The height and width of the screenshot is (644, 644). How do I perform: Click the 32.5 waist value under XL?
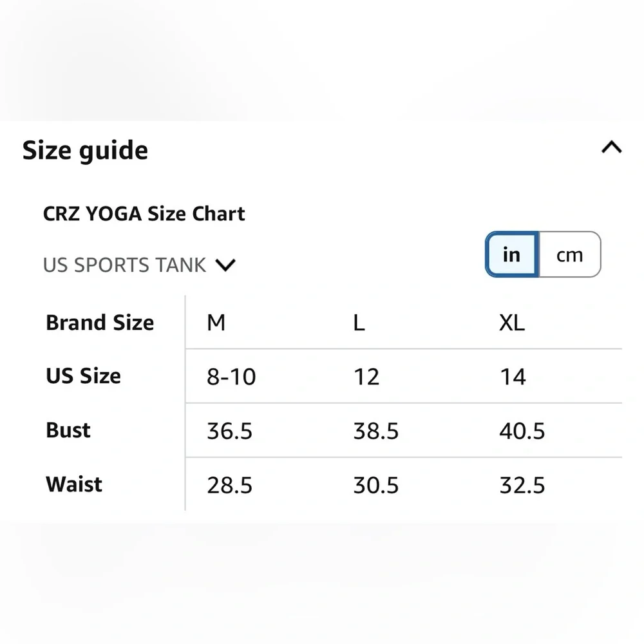522,485
